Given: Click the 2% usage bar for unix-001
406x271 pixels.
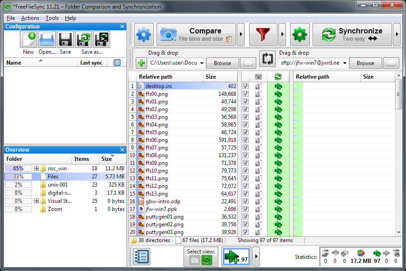Looking at the screenshot, I should (18, 185).
